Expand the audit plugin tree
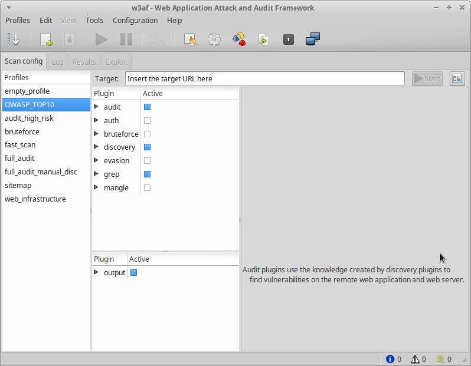Screen dimensions: 471x366 (96, 107)
